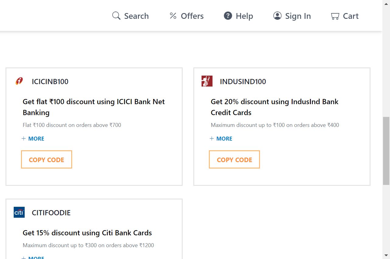Viewport: 390px width, 259px height.
Task: Click the ICICINB100 coupon code text
Action: (x=50, y=82)
